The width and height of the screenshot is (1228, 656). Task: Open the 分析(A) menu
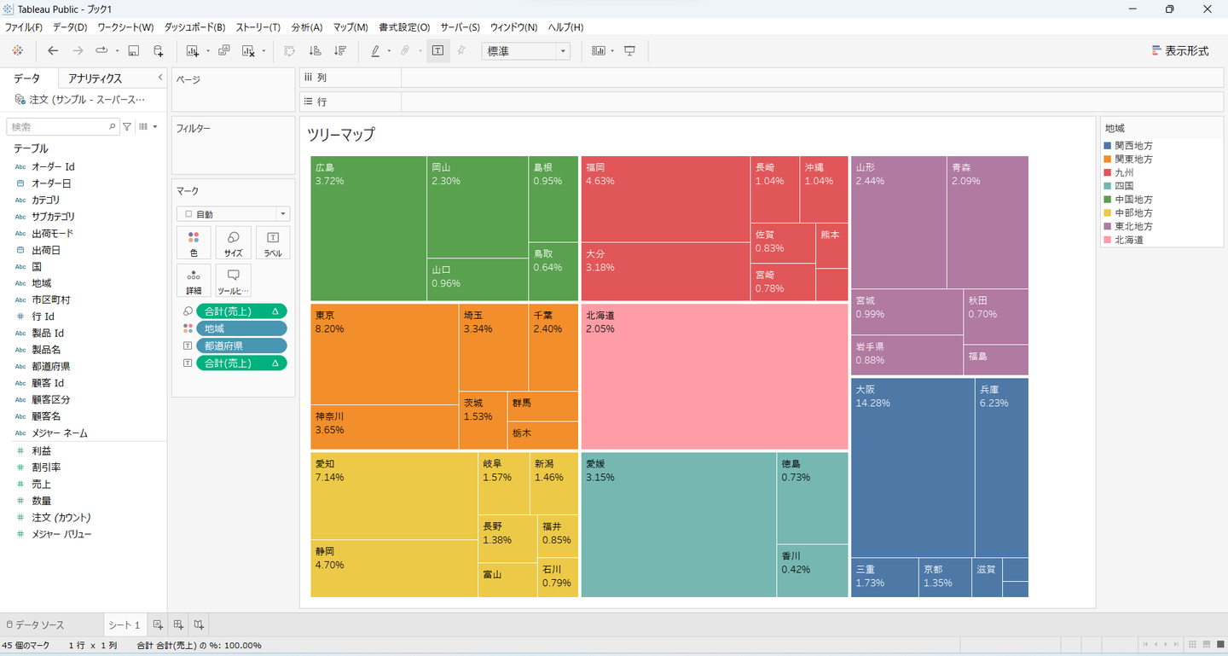(306, 27)
